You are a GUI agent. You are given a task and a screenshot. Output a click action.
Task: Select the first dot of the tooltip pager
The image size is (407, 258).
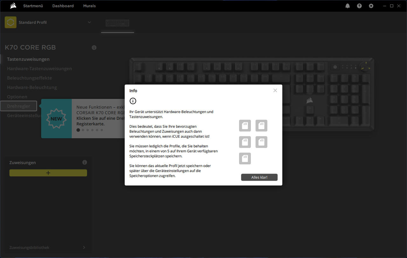tap(78, 130)
